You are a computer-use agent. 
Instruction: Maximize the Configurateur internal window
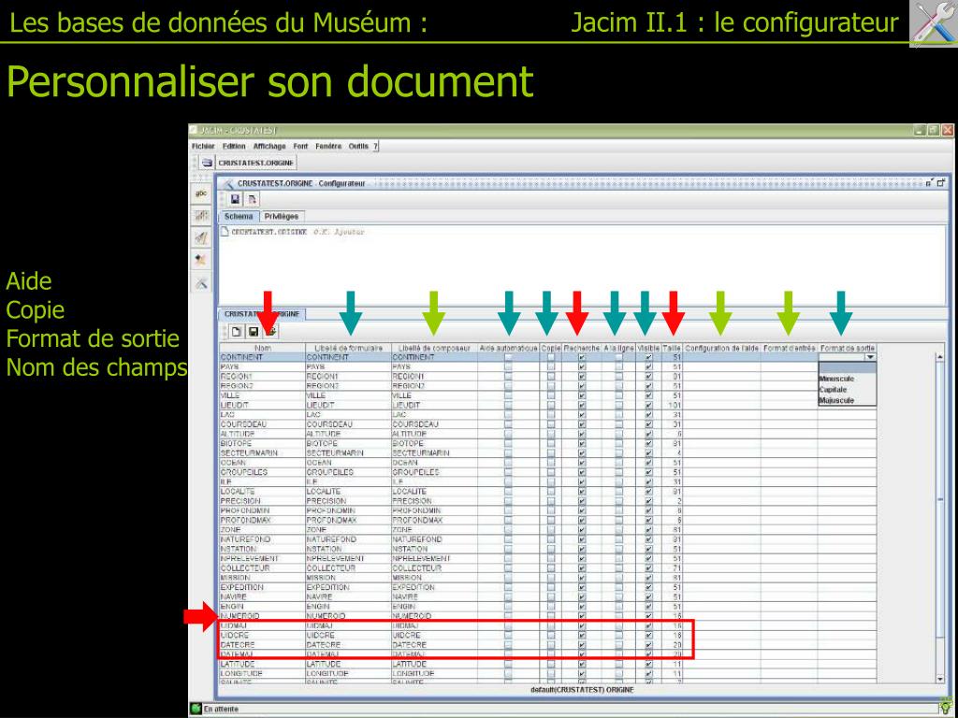pyautogui.click(x=941, y=182)
